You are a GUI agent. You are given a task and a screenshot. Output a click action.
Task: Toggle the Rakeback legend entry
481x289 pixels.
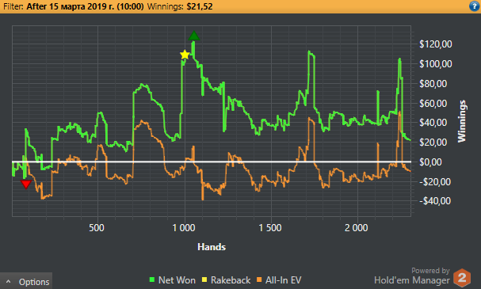coord(226,280)
